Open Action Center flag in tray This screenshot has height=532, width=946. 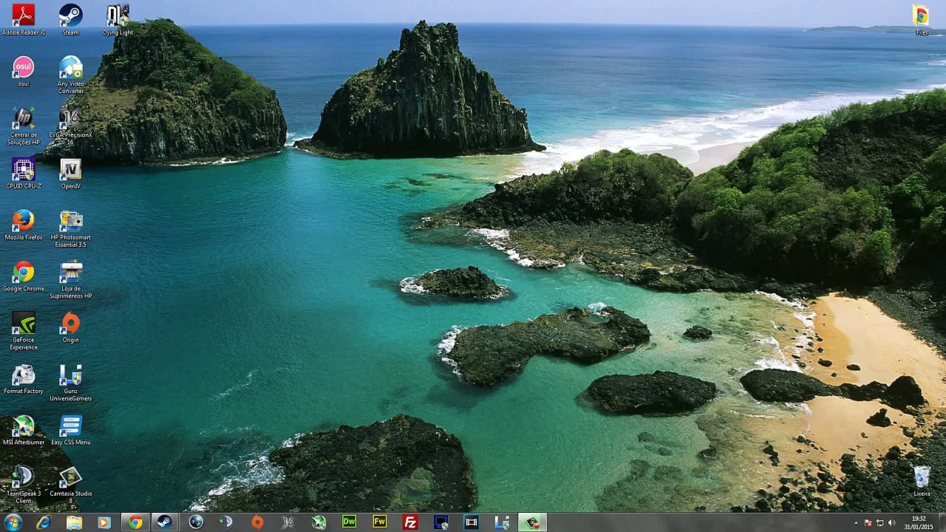coord(868,523)
